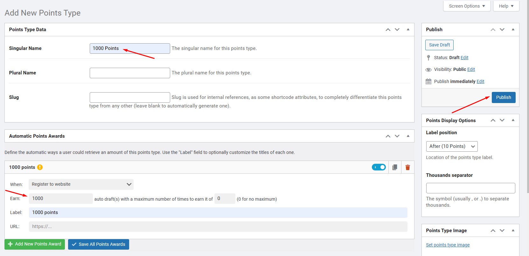
Task: Move Automatic Points Awards panel up
Action: click(388, 136)
